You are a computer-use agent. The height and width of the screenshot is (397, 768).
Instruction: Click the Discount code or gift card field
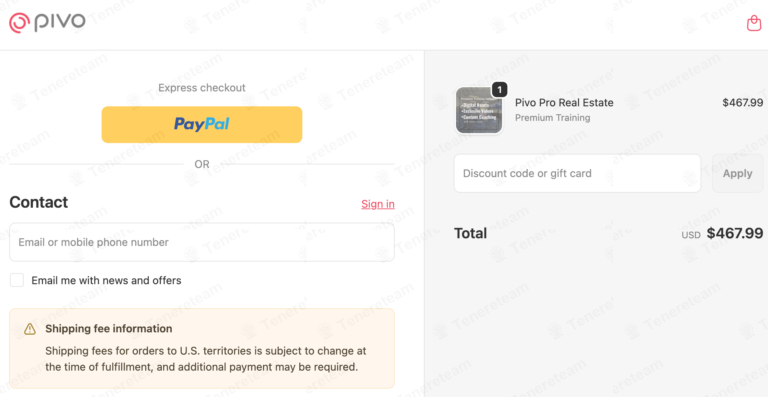pyautogui.click(x=578, y=173)
